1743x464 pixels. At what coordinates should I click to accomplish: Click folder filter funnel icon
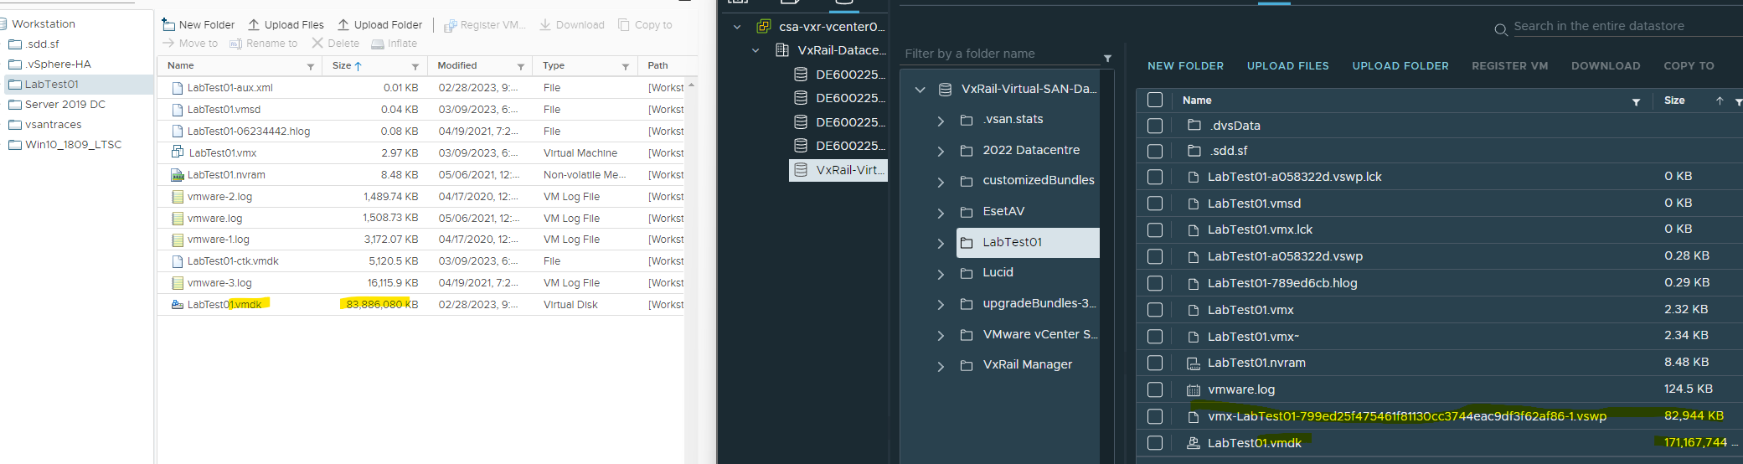coord(1107,58)
